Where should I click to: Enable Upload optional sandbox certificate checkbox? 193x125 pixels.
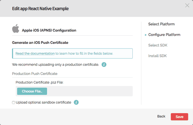click(13, 102)
